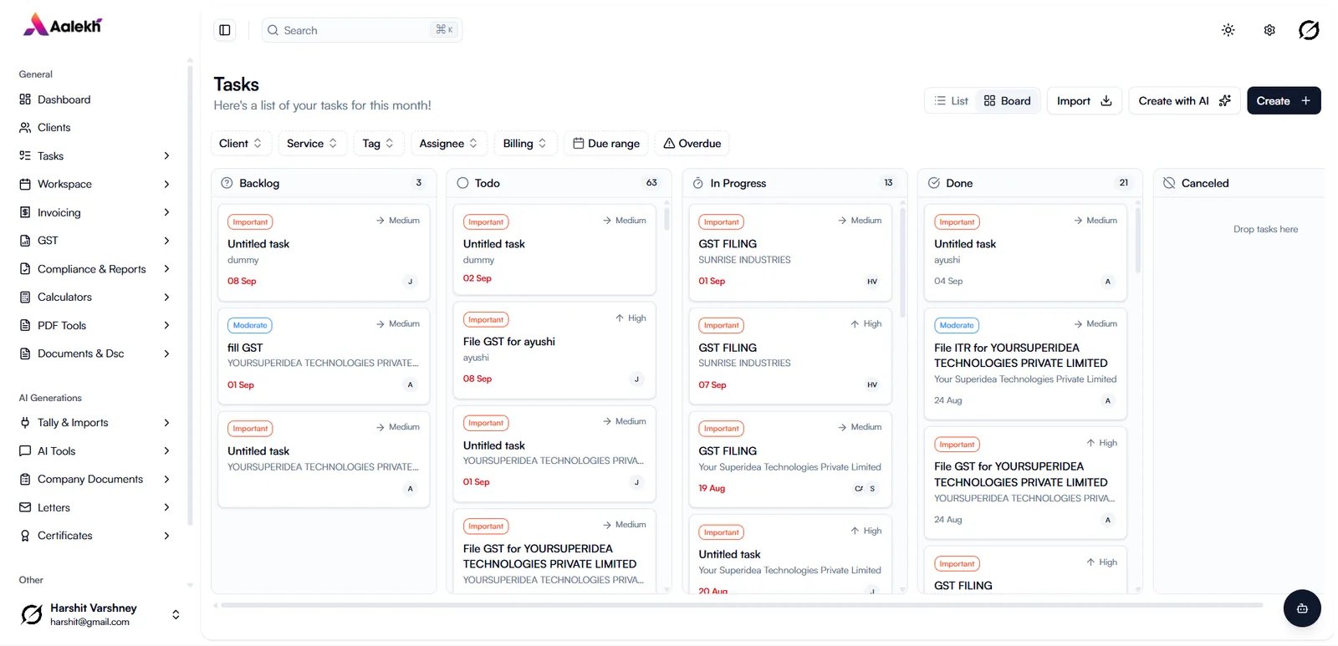Click the PDF Tools file icon
Screen dimensions: 1338x646
(x=25, y=325)
